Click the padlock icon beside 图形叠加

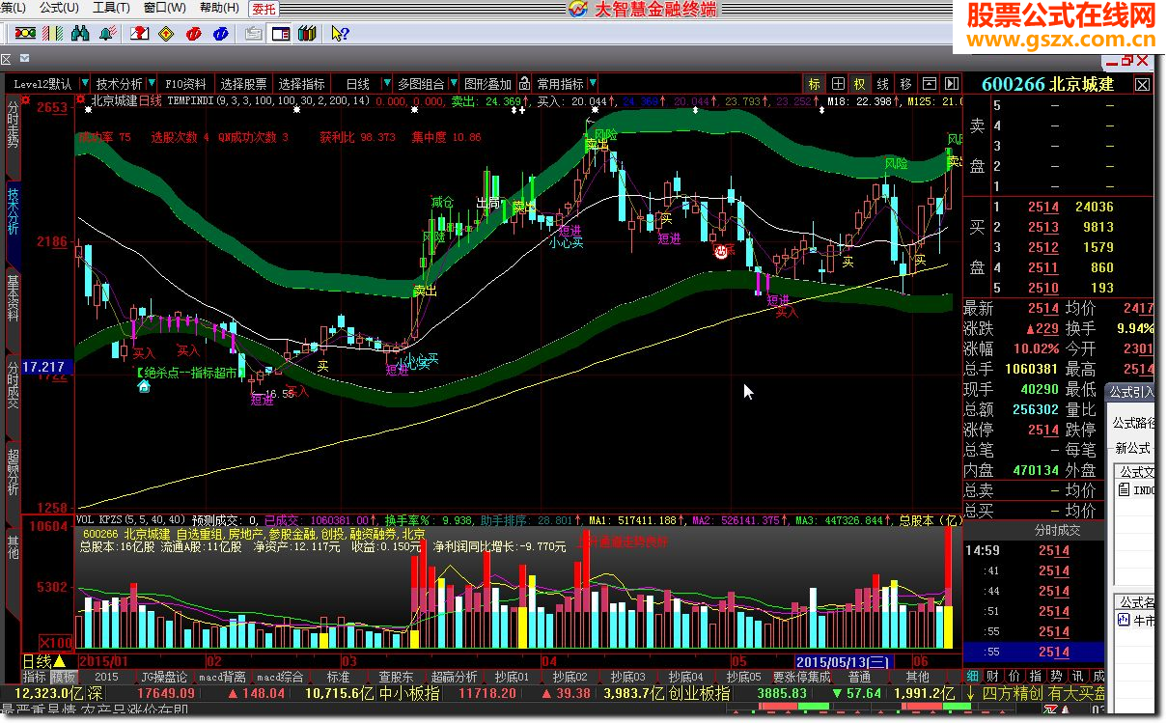pyautogui.click(x=522, y=84)
